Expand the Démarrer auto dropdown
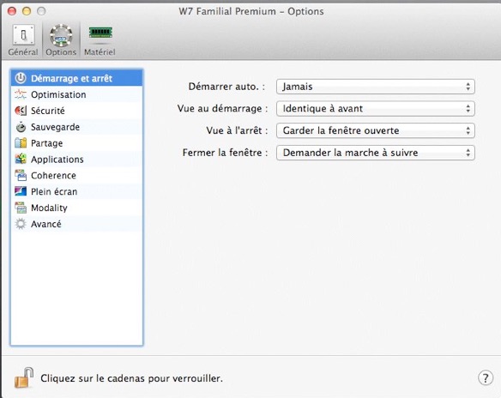 pyautogui.click(x=376, y=87)
